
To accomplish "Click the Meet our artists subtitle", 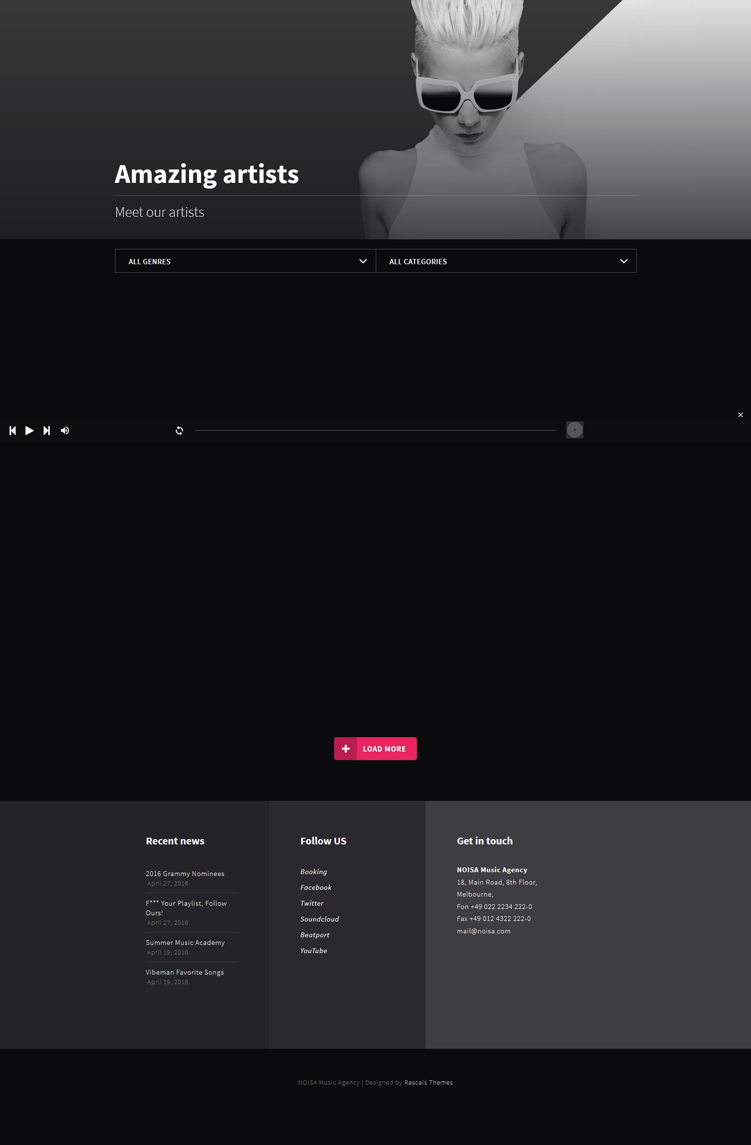I will pos(160,212).
